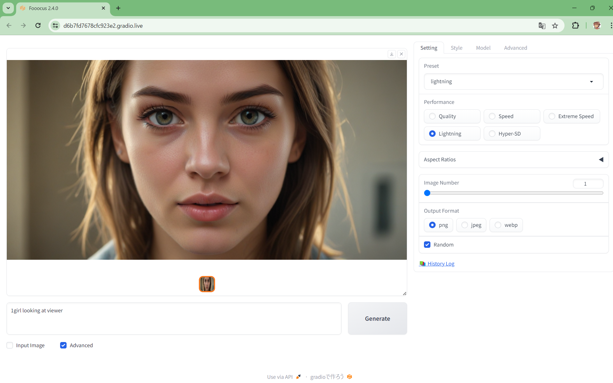This screenshot has width=613, height=383.
Task: Choose jpeg output format
Action: pyautogui.click(x=471, y=225)
